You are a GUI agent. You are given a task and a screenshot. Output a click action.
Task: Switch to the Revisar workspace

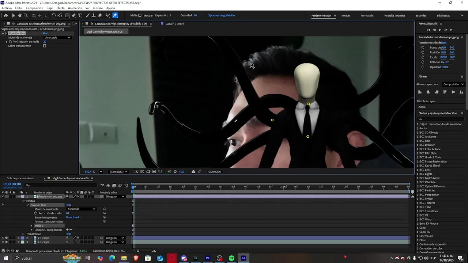(x=346, y=16)
